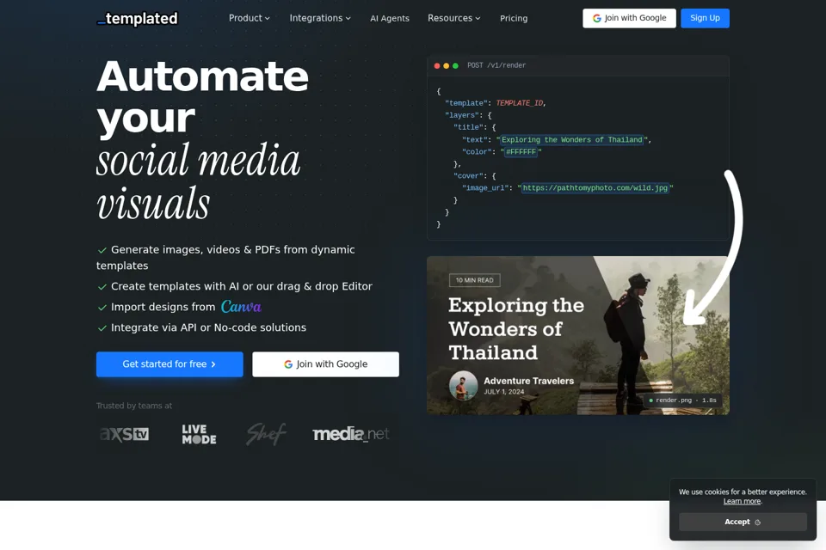Screen dimensions: 826x550
Task: Click the checkmark beside Create templates
Action: point(102,287)
